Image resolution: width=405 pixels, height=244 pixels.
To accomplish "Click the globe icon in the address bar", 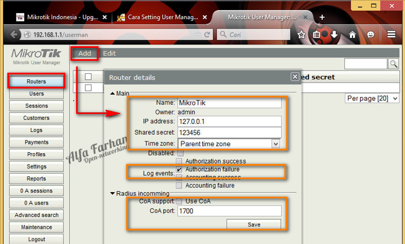I will coord(27,34).
